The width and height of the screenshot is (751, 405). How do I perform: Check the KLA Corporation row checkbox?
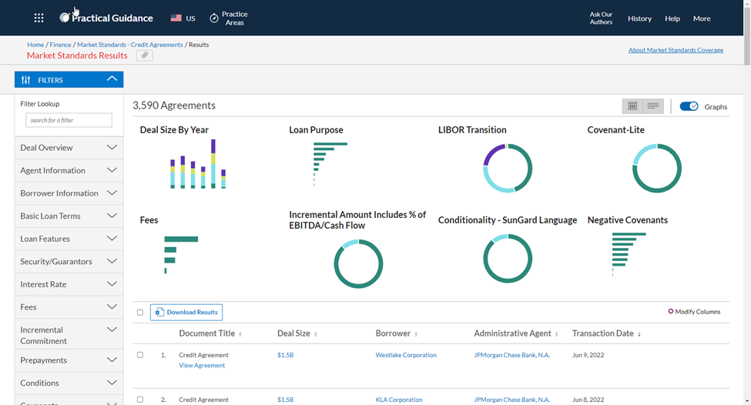click(140, 400)
